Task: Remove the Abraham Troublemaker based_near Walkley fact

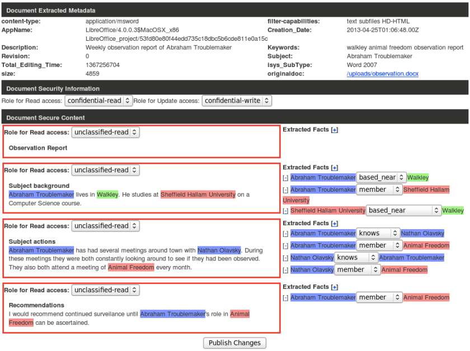Action: coord(285,178)
